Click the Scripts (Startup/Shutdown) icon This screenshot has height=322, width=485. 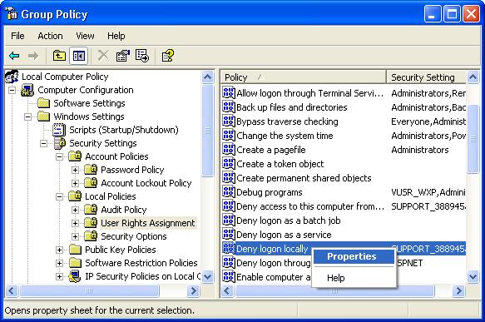pyautogui.click(x=59, y=130)
